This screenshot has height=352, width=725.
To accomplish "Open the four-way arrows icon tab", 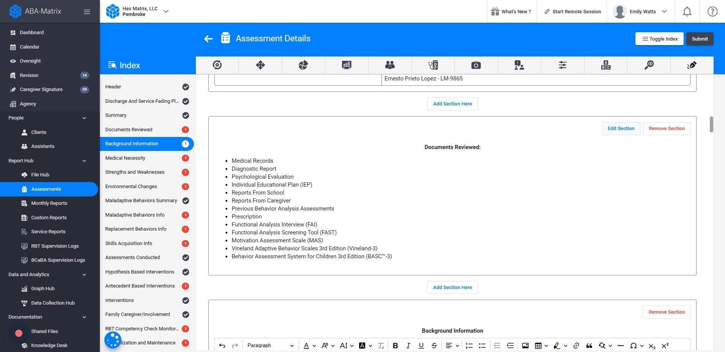I will [x=260, y=65].
